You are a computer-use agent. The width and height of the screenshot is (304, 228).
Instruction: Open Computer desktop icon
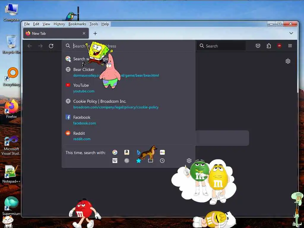coord(12,12)
